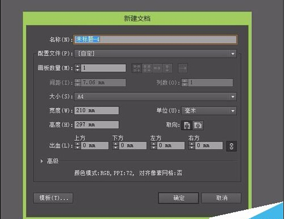
Task: Select arrange by column artboard icon
Action: tap(167, 68)
